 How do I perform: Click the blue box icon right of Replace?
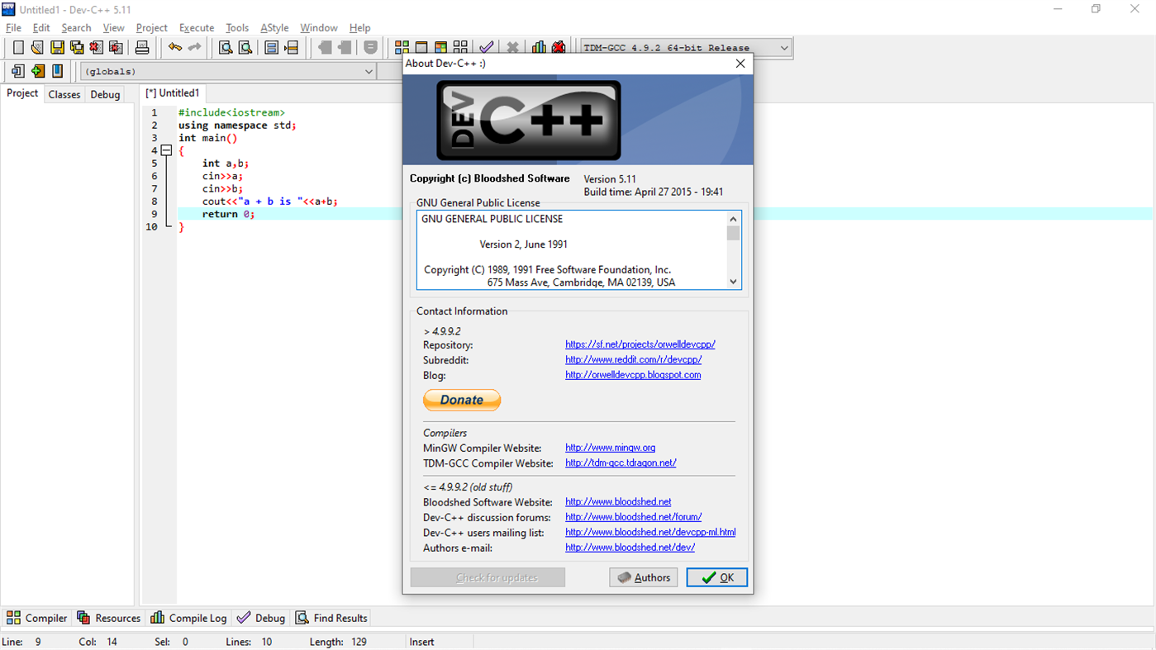[271, 48]
